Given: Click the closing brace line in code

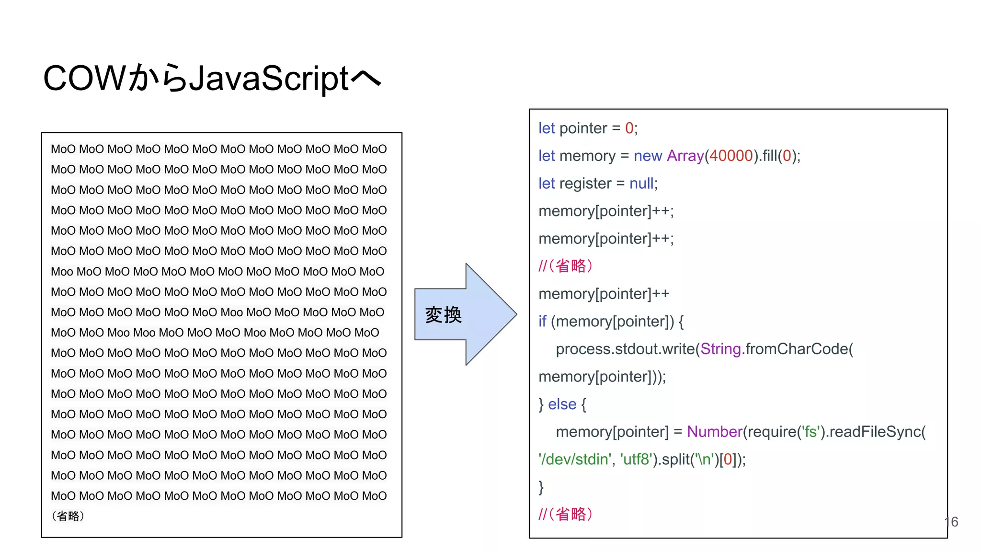Looking at the screenshot, I should (x=541, y=487).
